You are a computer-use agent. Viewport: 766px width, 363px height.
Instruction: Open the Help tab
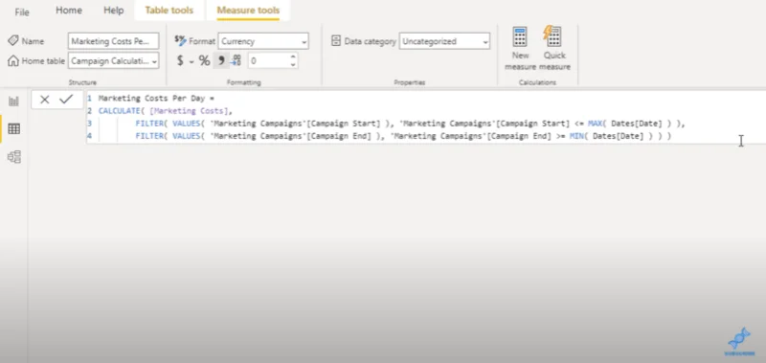(113, 11)
